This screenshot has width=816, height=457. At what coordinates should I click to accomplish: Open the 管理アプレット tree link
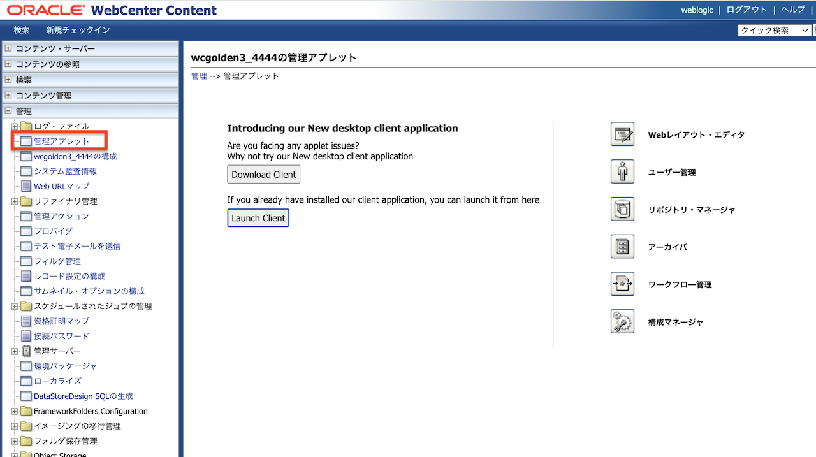(61, 141)
